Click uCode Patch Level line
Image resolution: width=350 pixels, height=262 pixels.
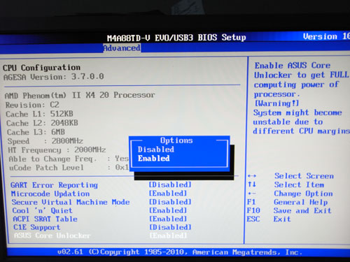coord(69,168)
